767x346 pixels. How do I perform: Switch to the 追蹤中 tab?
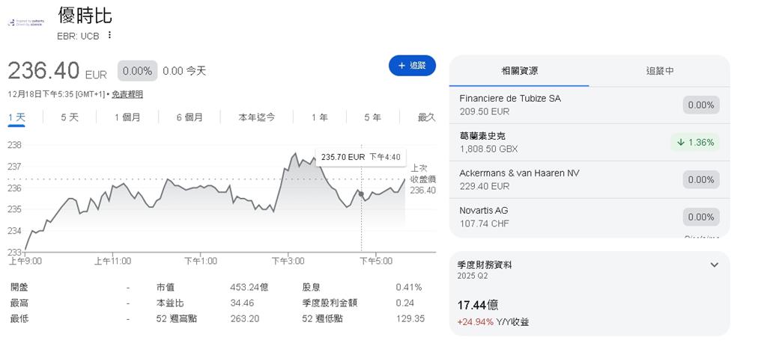click(660, 71)
